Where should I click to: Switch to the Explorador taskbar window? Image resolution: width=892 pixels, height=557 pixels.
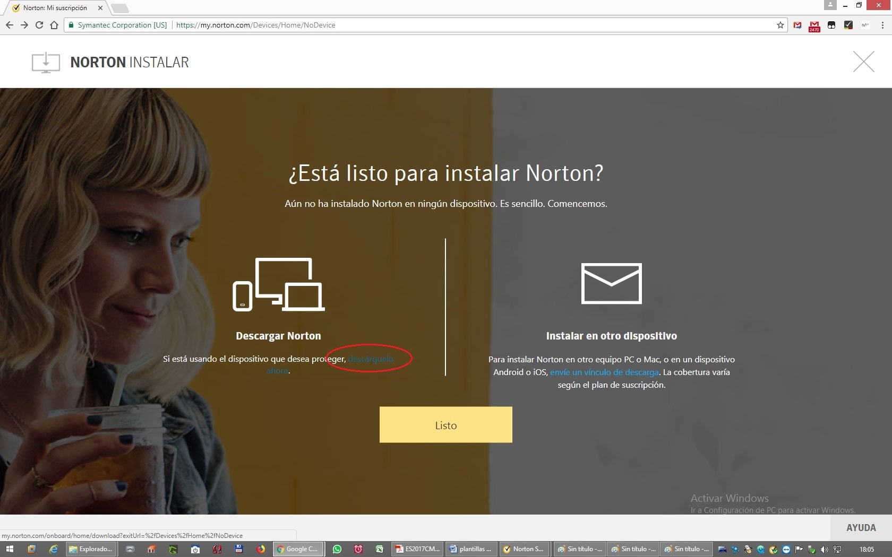[90, 549]
